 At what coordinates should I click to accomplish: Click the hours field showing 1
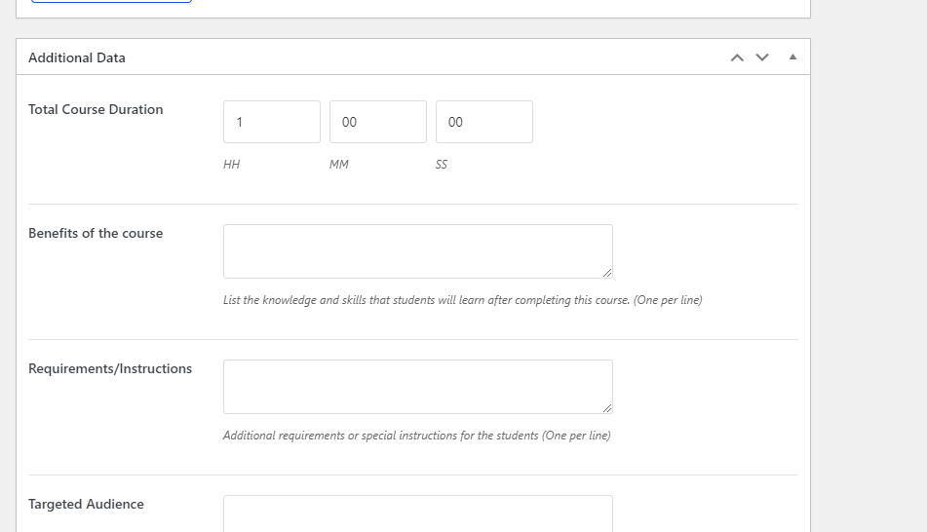click(271, 122)
